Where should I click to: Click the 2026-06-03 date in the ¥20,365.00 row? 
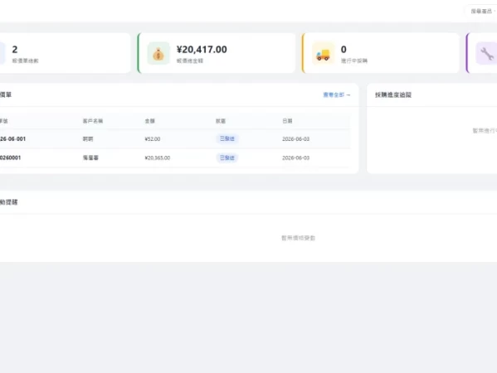295,157
